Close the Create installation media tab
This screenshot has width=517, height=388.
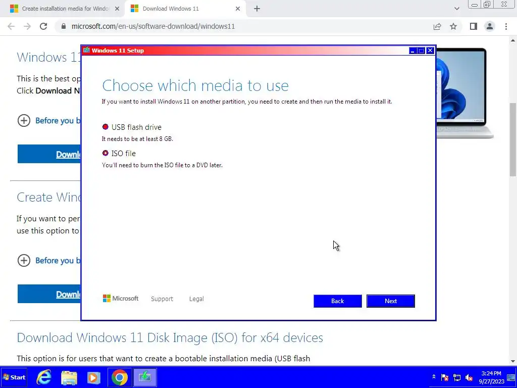(117, 9)
